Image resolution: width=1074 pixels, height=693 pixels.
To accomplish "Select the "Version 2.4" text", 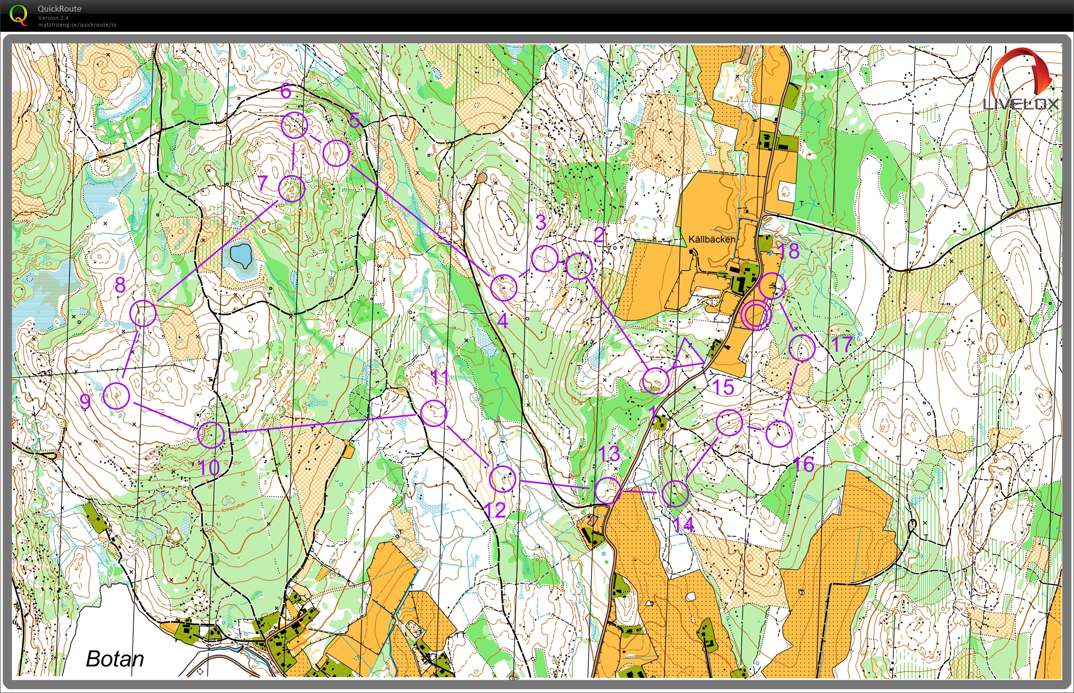I will [x=53, y=18].
